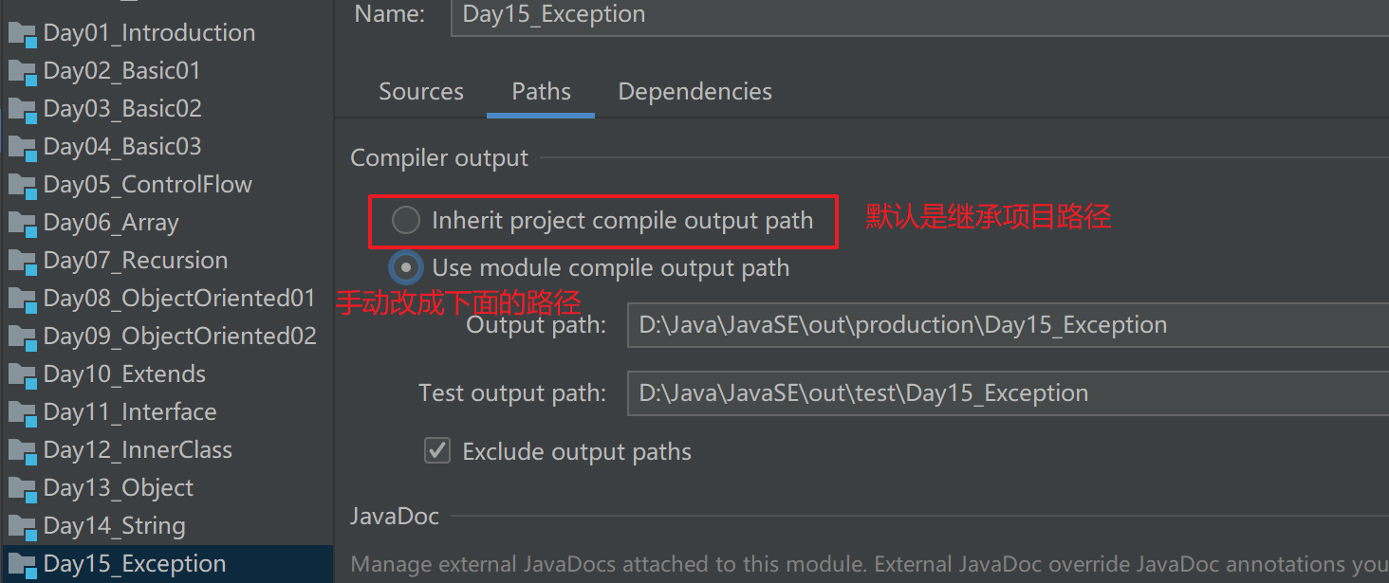
Task: Select Inherit project compile output path radio
Action: point(406,221)
